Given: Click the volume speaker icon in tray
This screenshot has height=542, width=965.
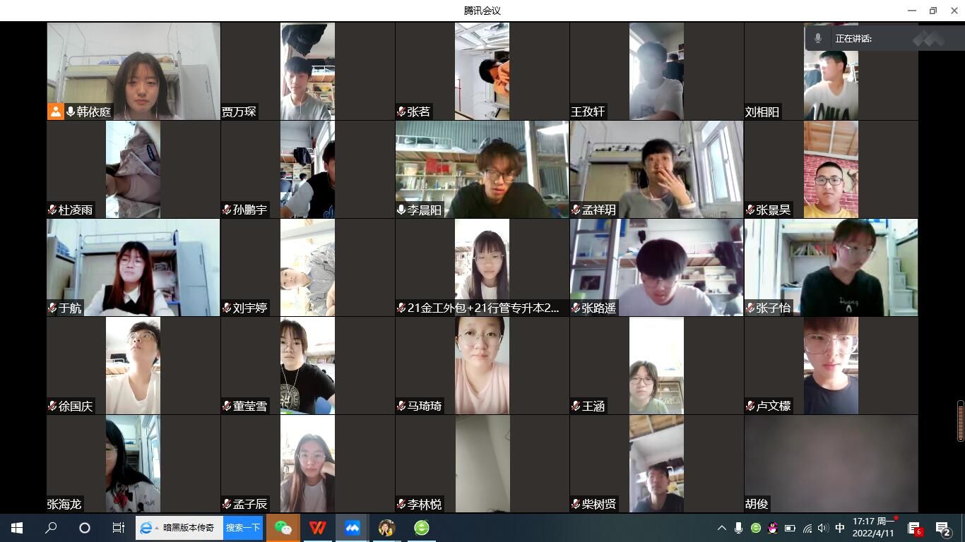Looking at the screenshot, I should pyautogui.click(x=823, y=528).
